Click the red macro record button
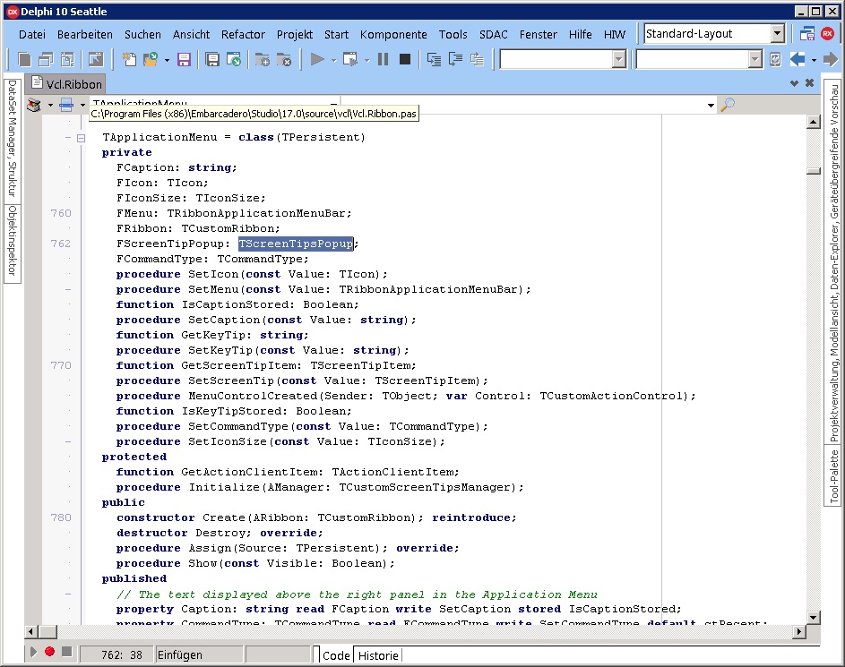Viewport: 845px width, 667px height. [x=50, y=653]
